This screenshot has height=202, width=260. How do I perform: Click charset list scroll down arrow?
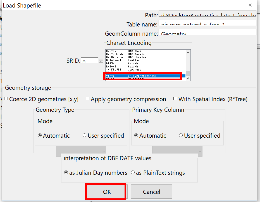pos(188,78)
